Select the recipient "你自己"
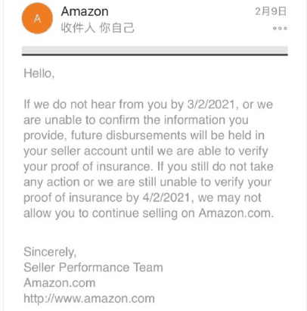This screenshot has height=311, width=307. pyautogui.click(x=116, y=28)
